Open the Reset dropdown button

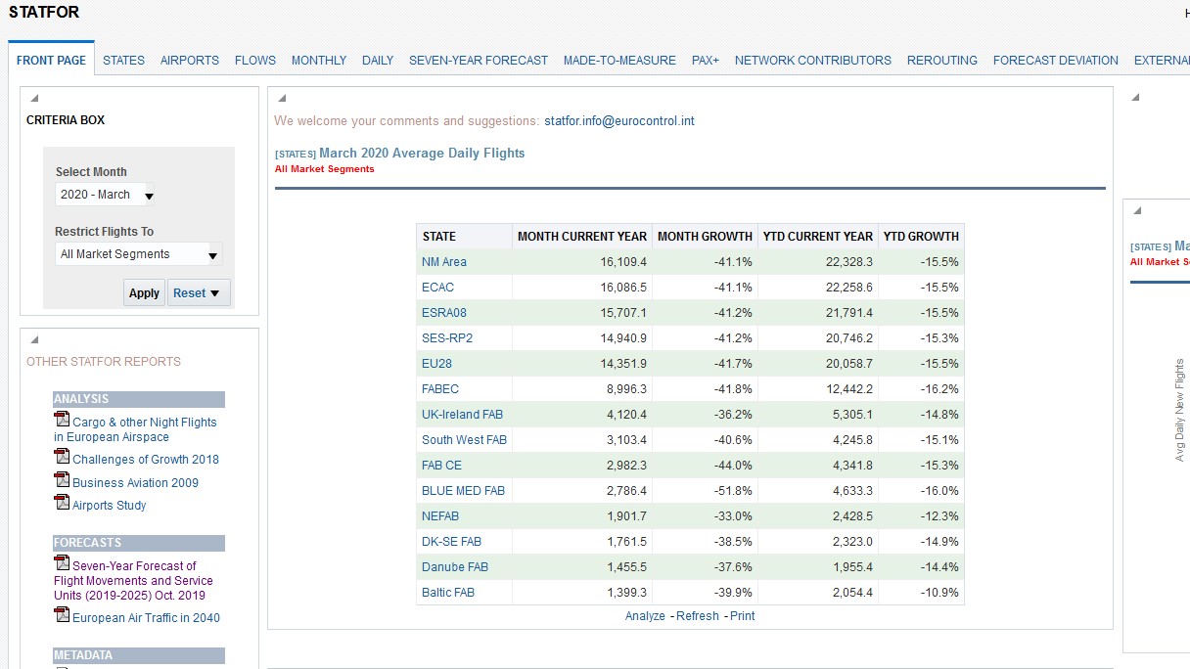(199, 292)
